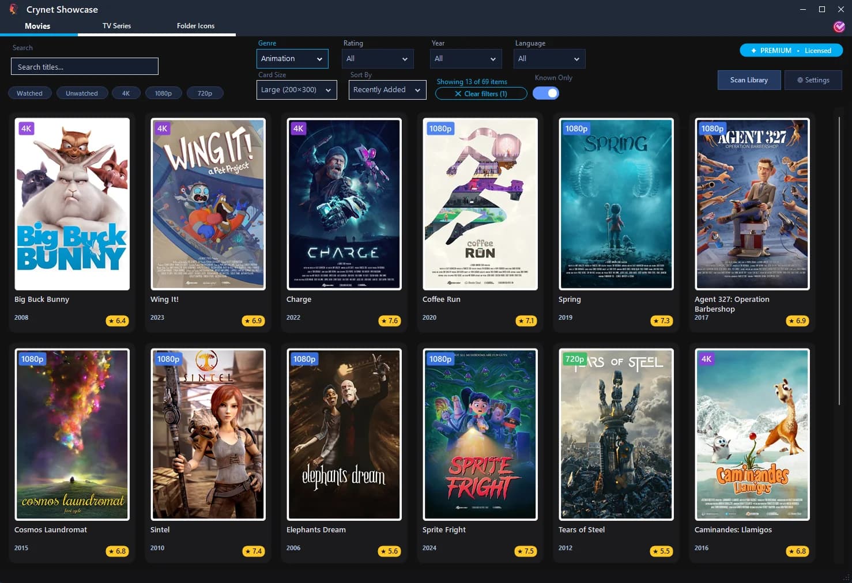Click the Clear filters (1) button

[481, 93]
